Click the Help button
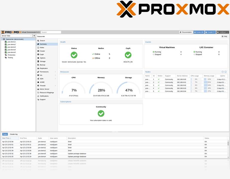Screen dimensions: 230x179 coord(225,36)
